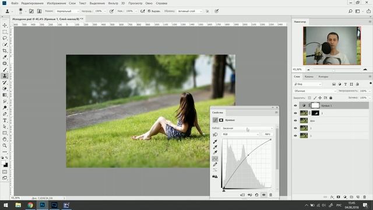Open the Режим blending mode dropdown in options bar
The width and height of the screenshot is (373, 210).
tap(68, 11)
